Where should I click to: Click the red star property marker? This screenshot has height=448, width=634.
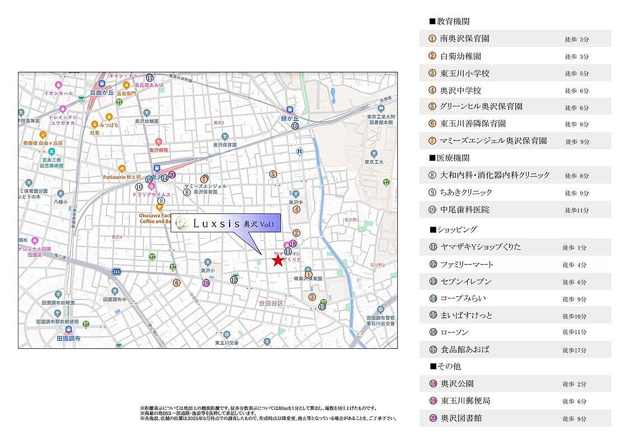click(x=278, y=260)
